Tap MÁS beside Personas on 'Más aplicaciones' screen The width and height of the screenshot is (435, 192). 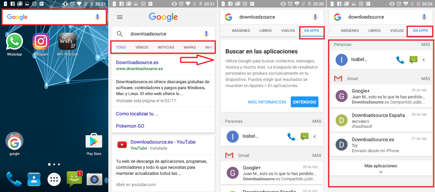click(x=426, y=44)
